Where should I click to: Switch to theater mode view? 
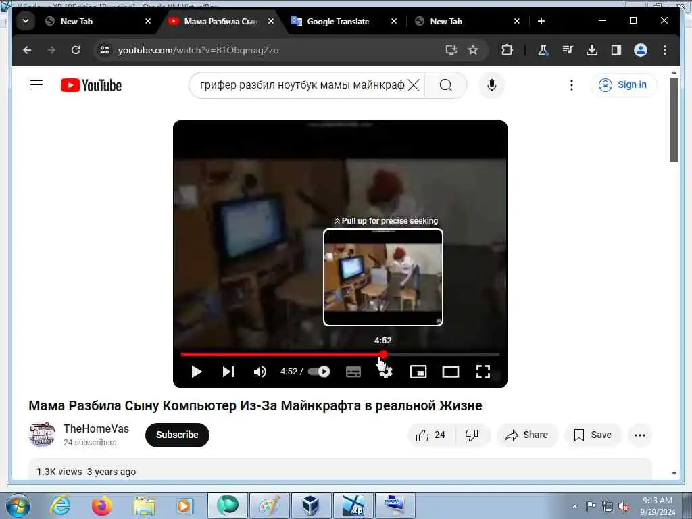[451, 372]
